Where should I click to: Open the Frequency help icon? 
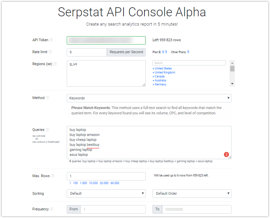(x=52, y=209)
